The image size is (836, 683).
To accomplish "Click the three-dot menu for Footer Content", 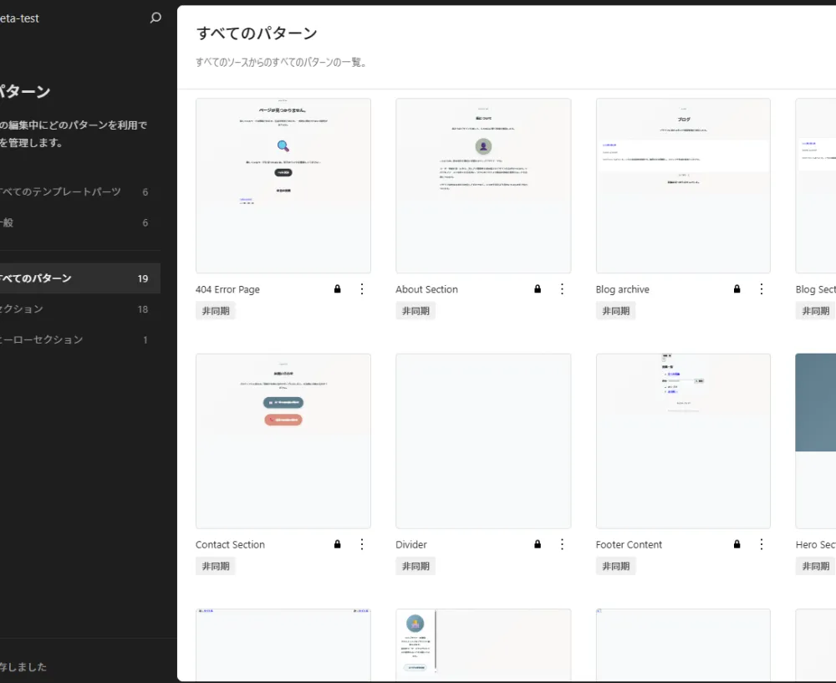I will click(x=762, y=544).
